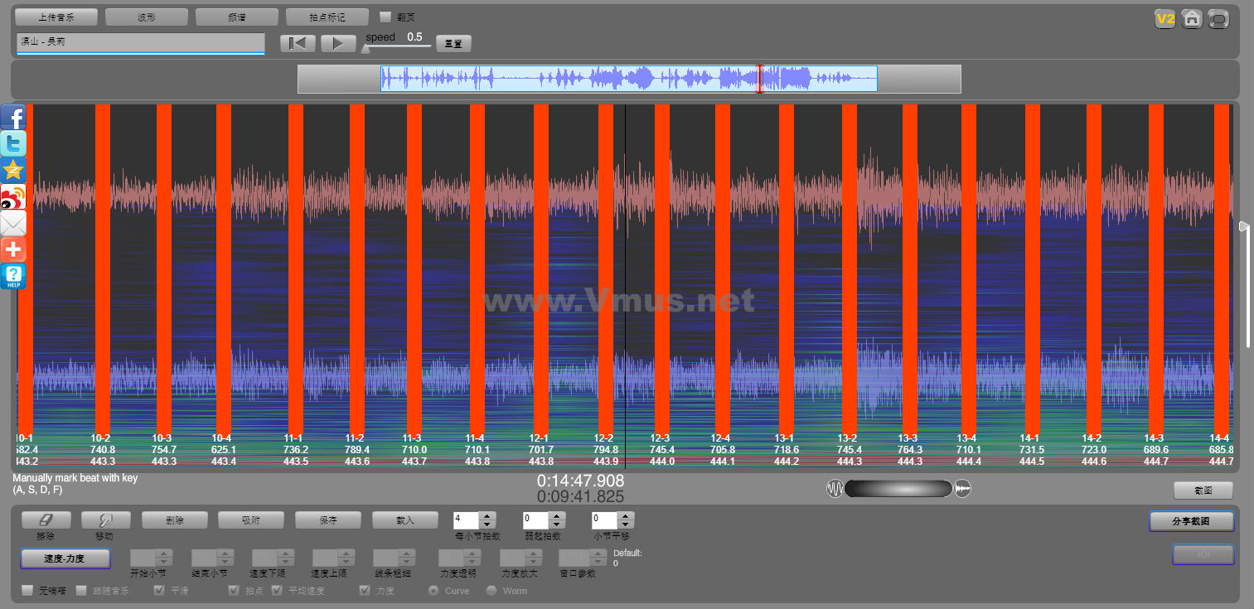Click zoom-out waveform icon left of slider
1254x609 pixels.
pyautogui.click(x=835, y=489)
